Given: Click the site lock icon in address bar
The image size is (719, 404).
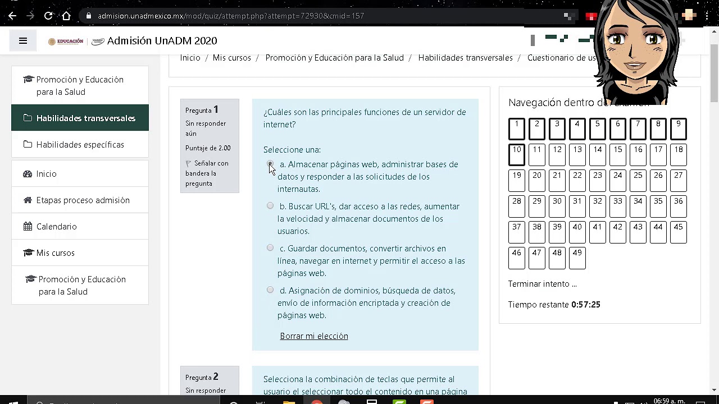Looking at the screenshot, I should (x=89, y=16).
